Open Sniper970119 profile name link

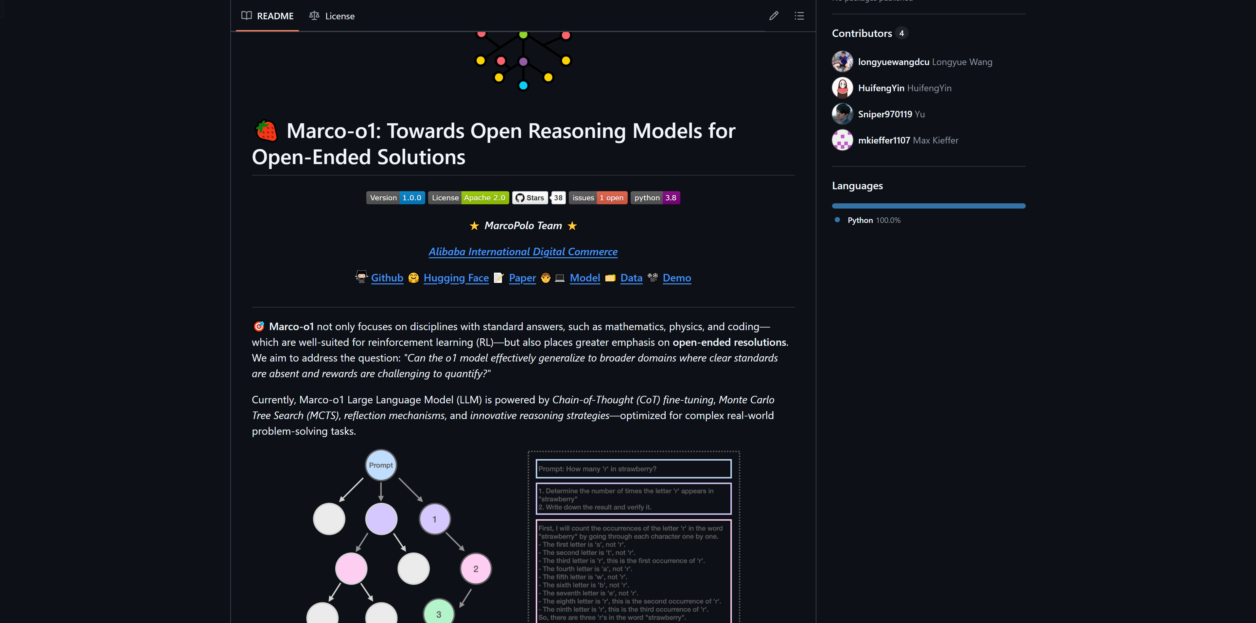(884, 114)
